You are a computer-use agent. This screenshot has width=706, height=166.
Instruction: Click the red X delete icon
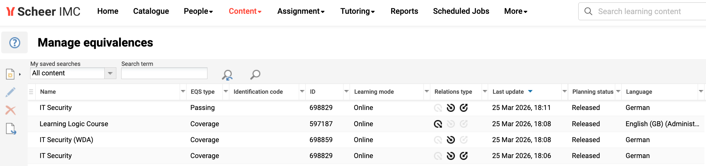click(10, 110)
